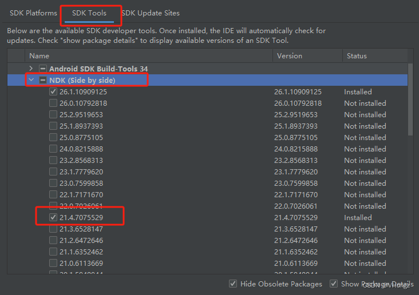Select the Android SDK Build-Tools 34 label
The image size is (419, 295).
(98, 69)
